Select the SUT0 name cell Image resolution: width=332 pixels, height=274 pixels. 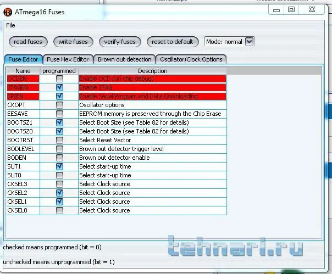click(x=23, y=175)
